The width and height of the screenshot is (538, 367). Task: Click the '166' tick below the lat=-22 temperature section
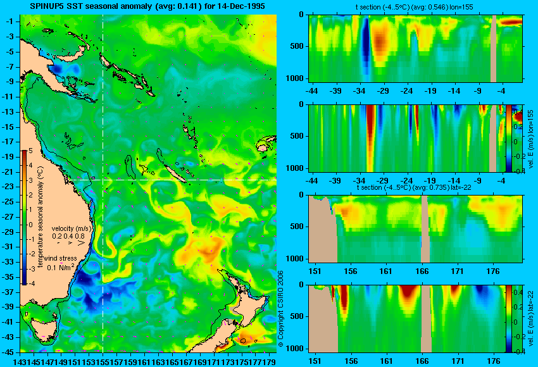[x=422, y=271]
